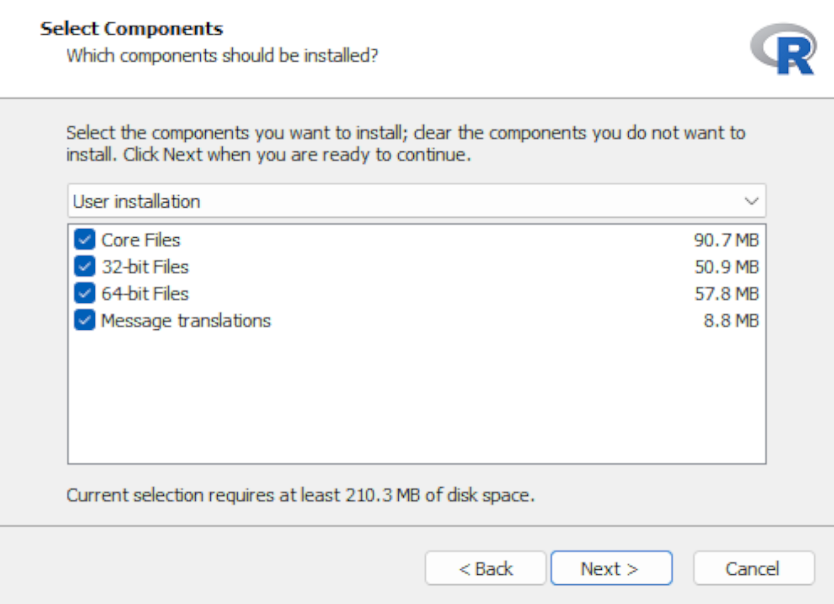Image resolution: width=834 pixels, height=604 pixels.
Task: Abort setup with the Cancel button
Action: [753, 569]
